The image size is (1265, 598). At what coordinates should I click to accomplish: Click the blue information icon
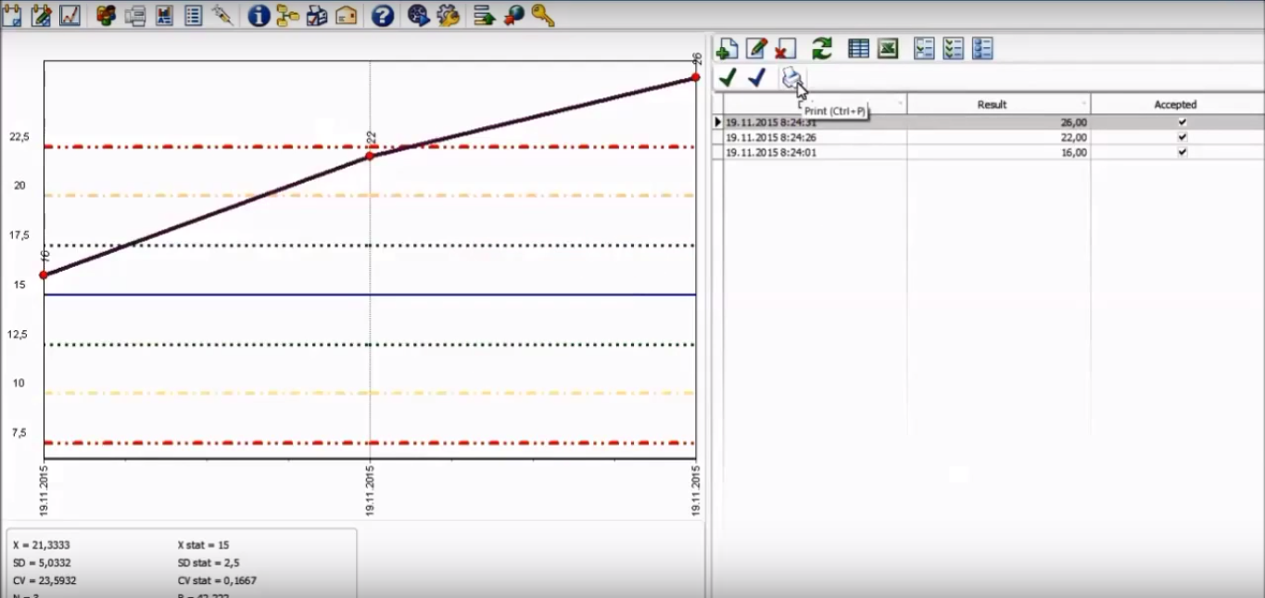coord(259,15)
